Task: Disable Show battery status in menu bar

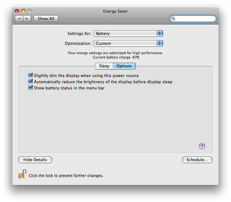Action: (31, 88)
